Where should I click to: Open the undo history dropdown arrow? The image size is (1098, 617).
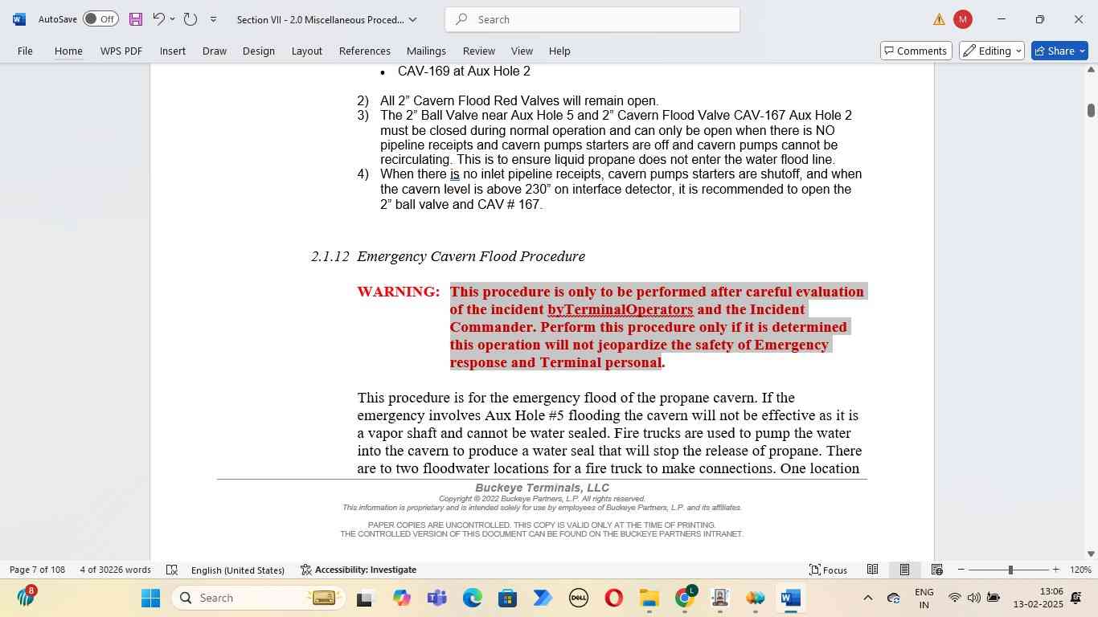[172, 19]
